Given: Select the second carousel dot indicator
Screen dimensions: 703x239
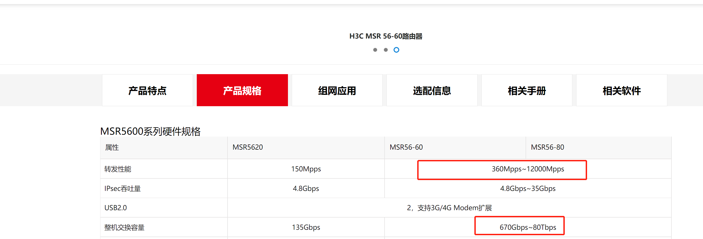Looking at the screenshot, I should click(386, 50).
